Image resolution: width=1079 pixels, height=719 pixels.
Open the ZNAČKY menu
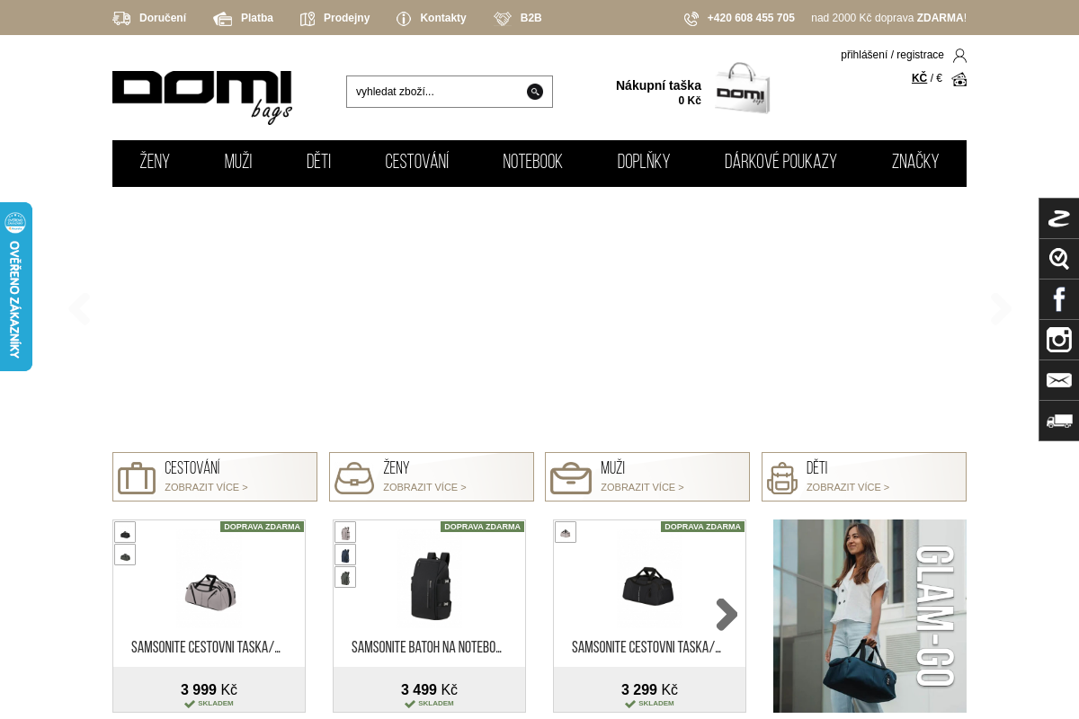click(915, 163)
